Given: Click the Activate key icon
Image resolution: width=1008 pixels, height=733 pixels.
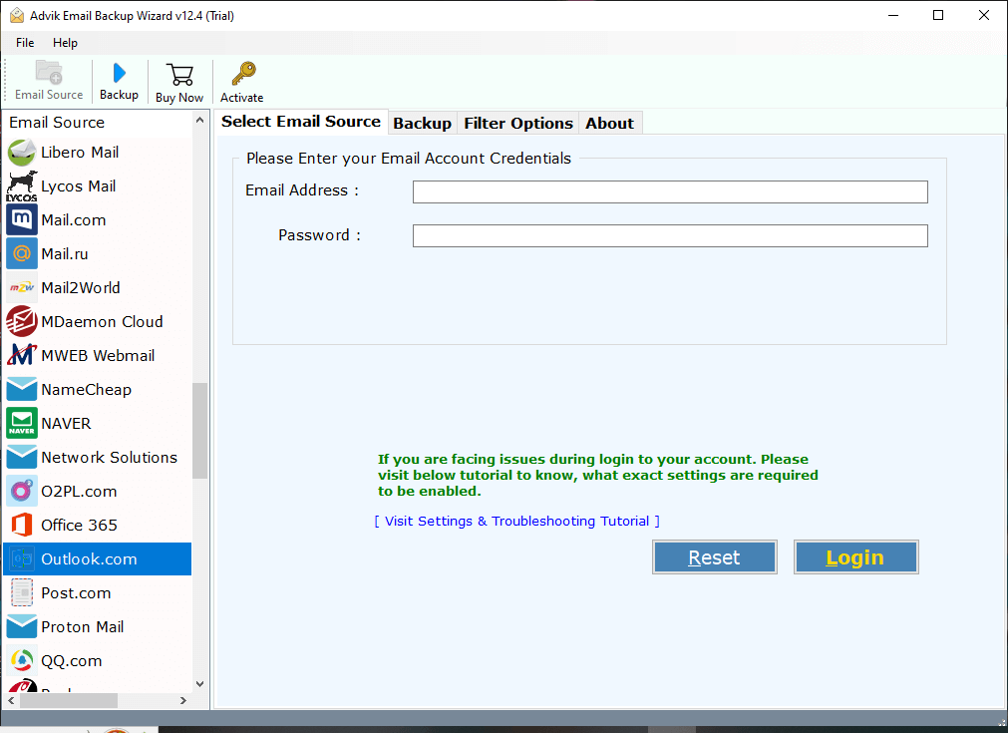Looking at the screenshot, I should (243, 74).
